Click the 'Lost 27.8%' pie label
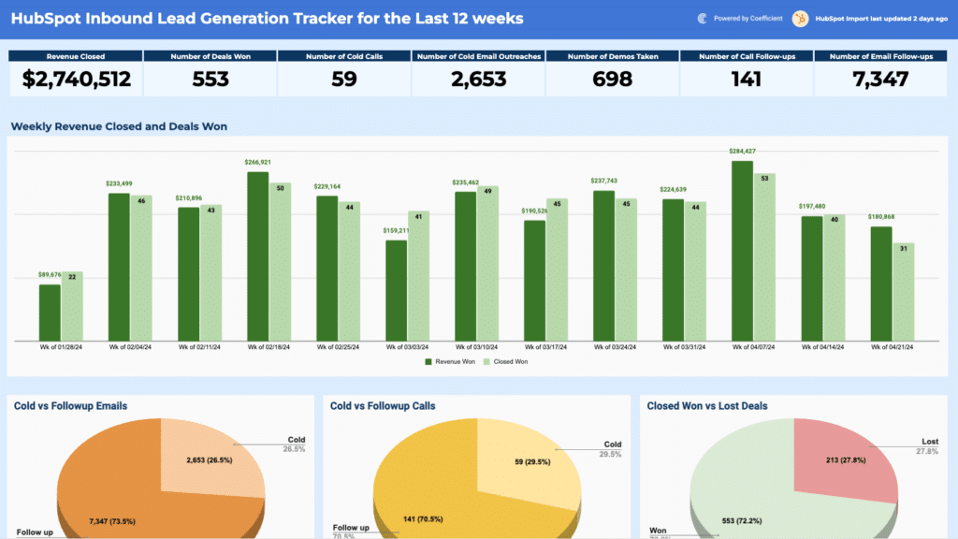The height and width of the screenshot is (539, 958). (928, 446)
